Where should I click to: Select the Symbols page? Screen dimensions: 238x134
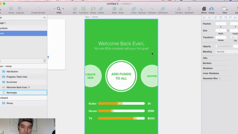[23, 28]
